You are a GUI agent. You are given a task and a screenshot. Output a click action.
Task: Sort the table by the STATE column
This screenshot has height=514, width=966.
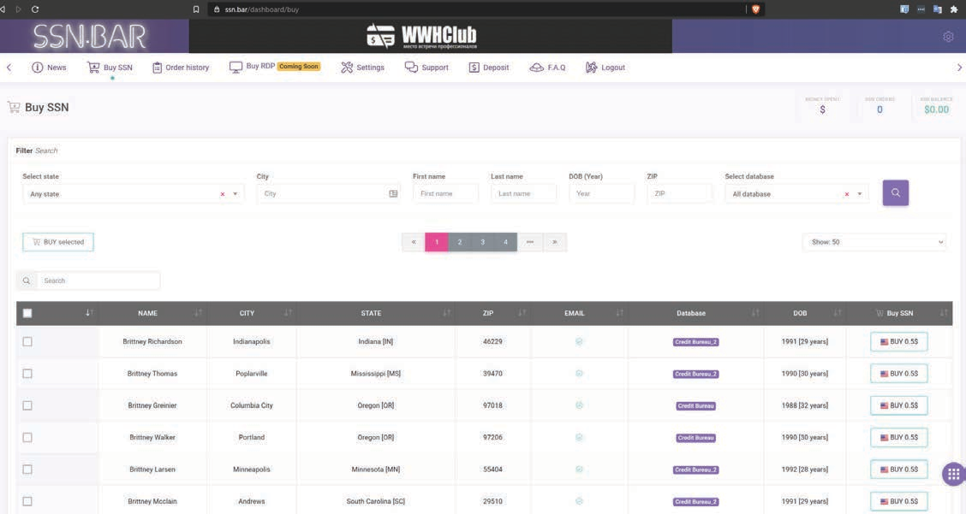371,313
